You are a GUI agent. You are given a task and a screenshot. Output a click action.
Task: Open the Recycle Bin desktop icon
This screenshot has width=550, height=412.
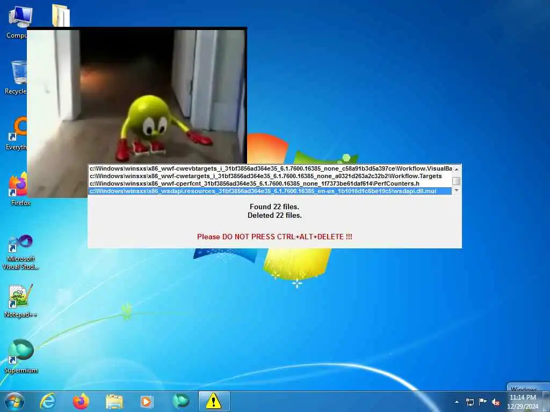[x=16, y=77]
